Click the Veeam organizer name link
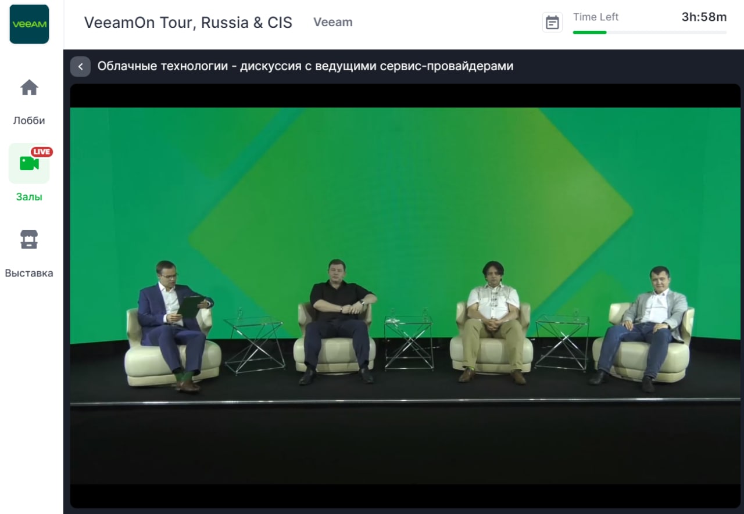The height and width of the screenshot is (514, 744). click(x=333, y=22)
